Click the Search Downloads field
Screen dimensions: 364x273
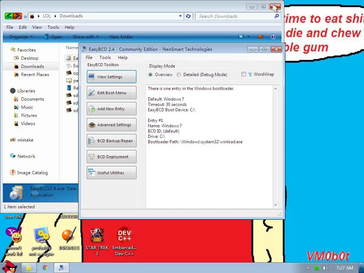(235, 16)
